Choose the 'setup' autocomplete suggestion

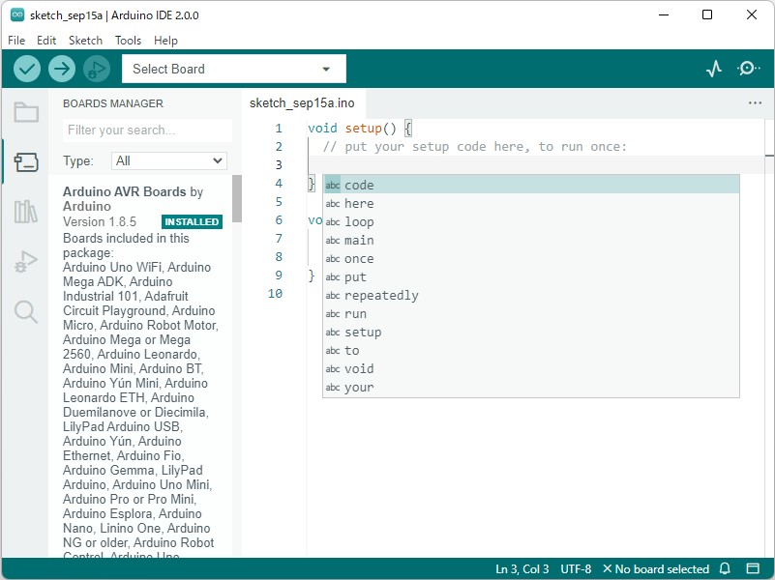tap(531, 332)
